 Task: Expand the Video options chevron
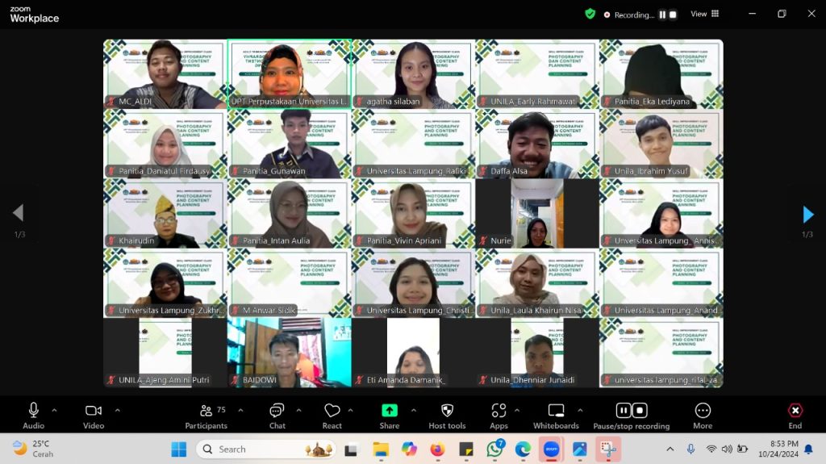117,409
